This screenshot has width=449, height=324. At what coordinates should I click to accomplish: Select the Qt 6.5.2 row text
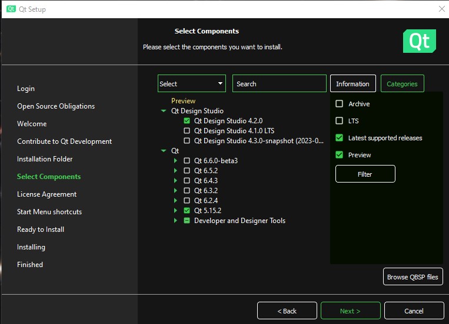click(206, 171)
